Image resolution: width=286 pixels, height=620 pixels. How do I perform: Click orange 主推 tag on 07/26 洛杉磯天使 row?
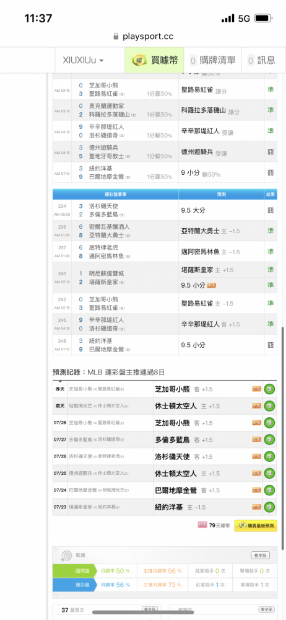pos(256,457)
